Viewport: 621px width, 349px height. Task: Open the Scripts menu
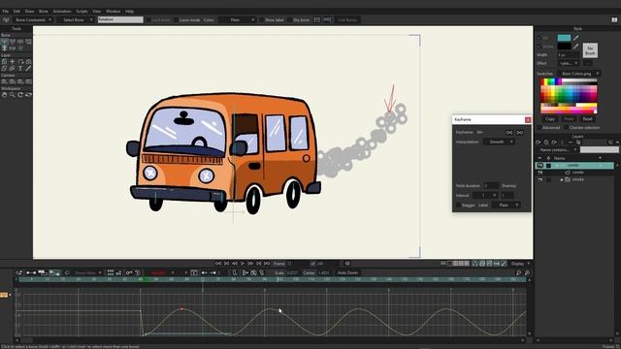pos(82,11)
